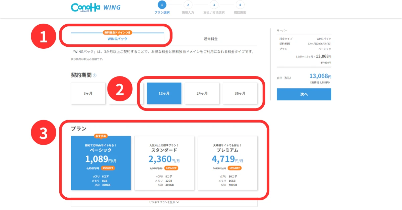This screenshot has width=402, height=210.
Task: Select the スタンダード plan card
Action: 164,163
